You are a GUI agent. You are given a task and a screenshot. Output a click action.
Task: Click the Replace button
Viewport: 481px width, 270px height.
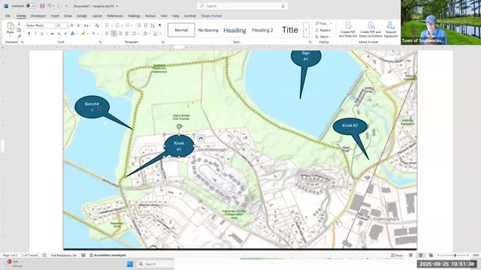323,30
